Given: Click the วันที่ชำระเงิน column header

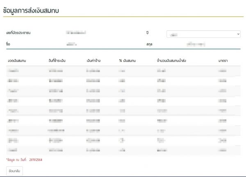Looking at the screenshot, I should (x=57, y=61).
